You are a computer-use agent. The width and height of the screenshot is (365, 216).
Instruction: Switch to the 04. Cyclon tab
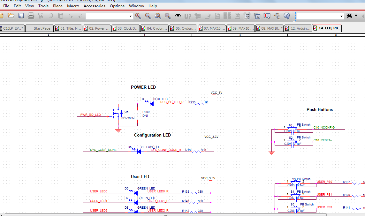154,28
